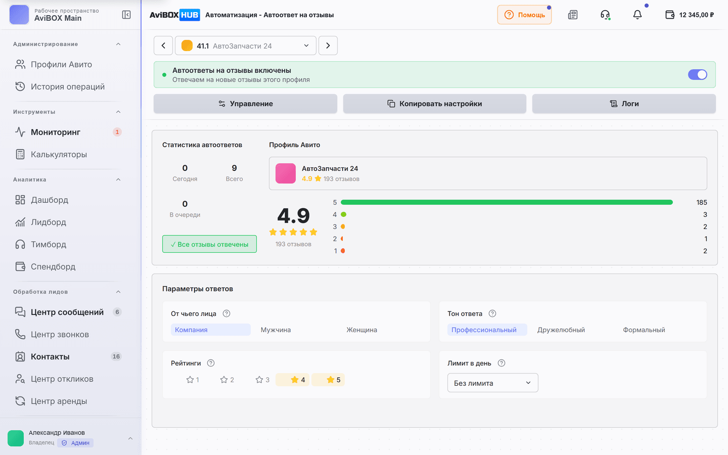Collapse the sidebar panel icon
The height and width of the screenshot is (455, 728).
pos(126,15)
